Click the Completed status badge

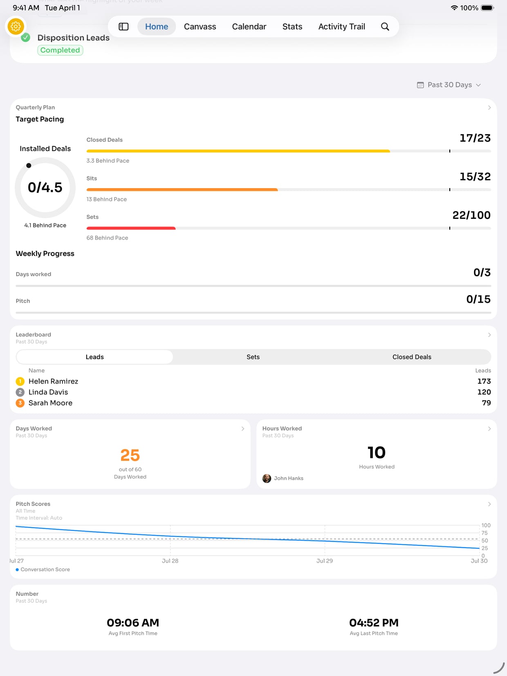(x=60, y=50)
